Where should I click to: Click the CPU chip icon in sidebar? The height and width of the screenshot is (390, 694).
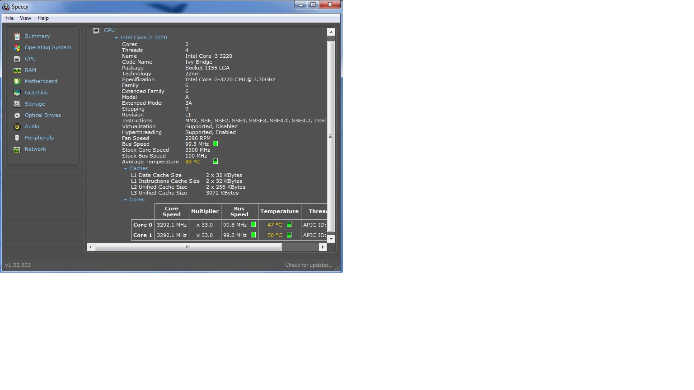[x=17, y=59]
